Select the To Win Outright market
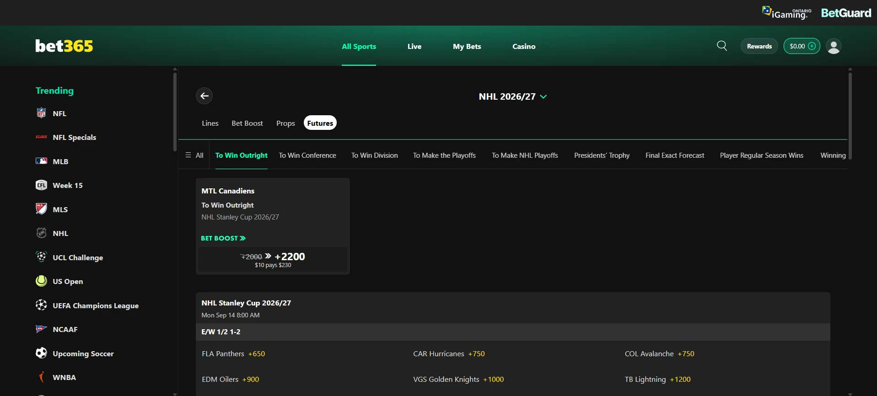 point(242,155)
